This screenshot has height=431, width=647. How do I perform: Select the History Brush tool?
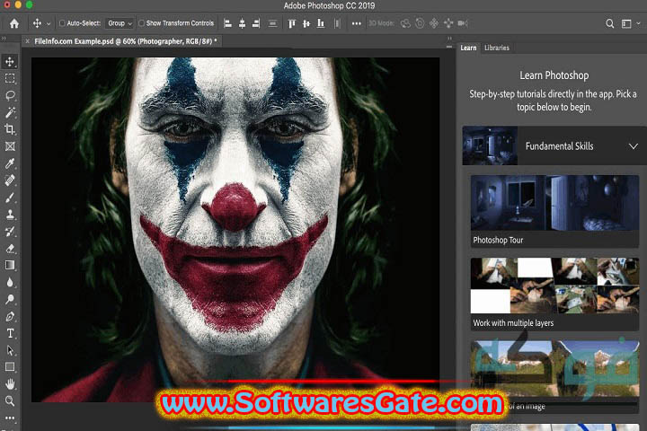[10, 232]
